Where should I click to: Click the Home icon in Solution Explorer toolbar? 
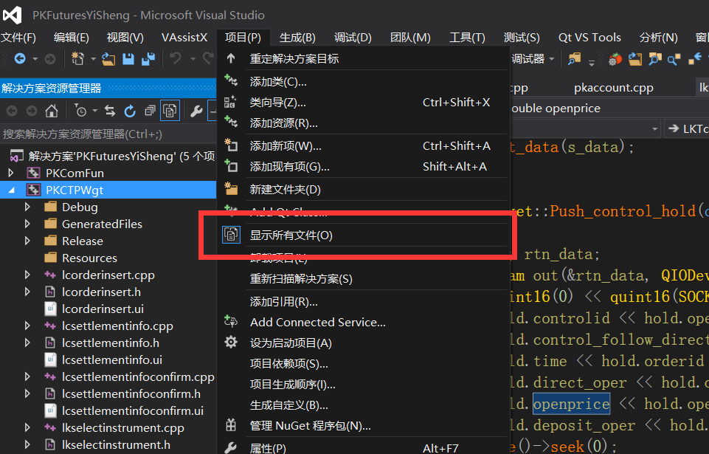pos(52,111)
